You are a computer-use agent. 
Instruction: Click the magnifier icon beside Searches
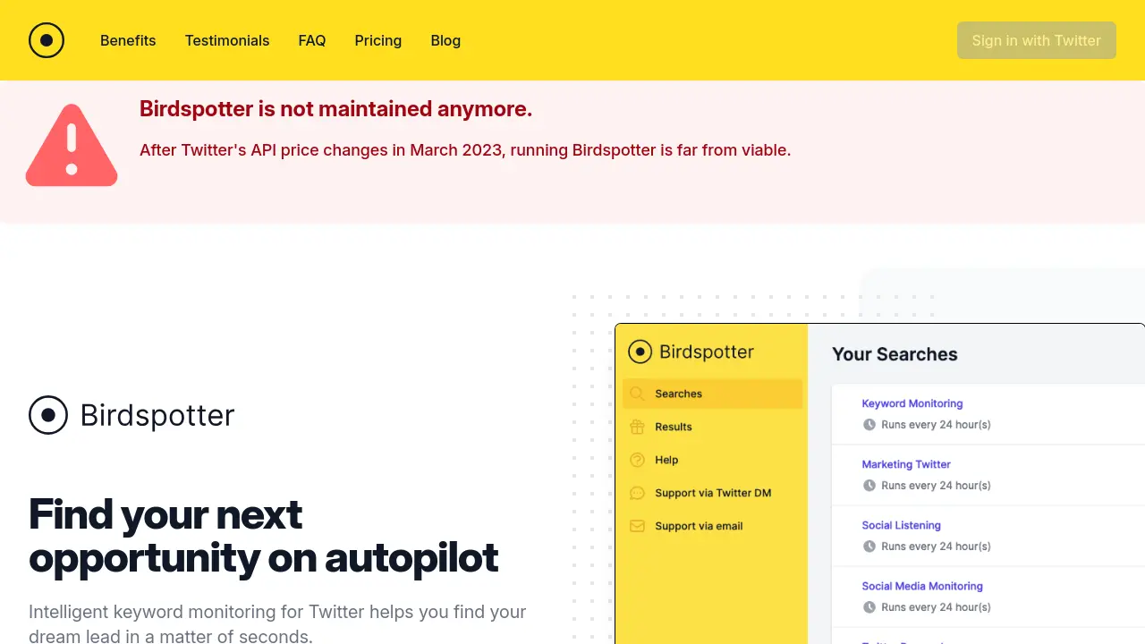pyautogui.click(x=637, y=394)
